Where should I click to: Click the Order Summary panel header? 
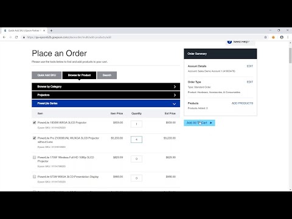[220, 54]
